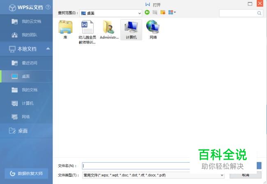
Task: Click the search magnifier icon
Action: [259, 13]
